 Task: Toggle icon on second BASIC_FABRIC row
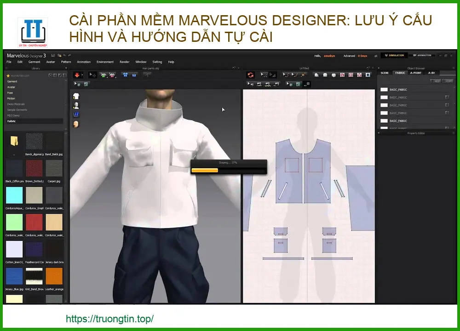coord(447,97)
